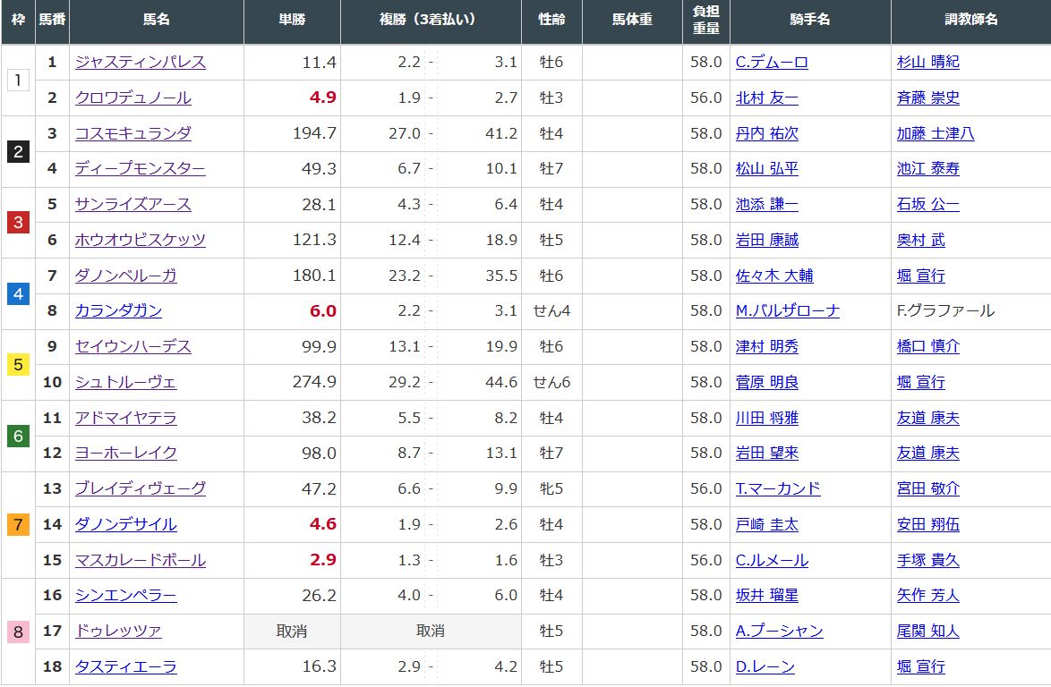Click jockey 戸崎 圭太 link
Screen dimensions: 1051x687
click(766, 524)
